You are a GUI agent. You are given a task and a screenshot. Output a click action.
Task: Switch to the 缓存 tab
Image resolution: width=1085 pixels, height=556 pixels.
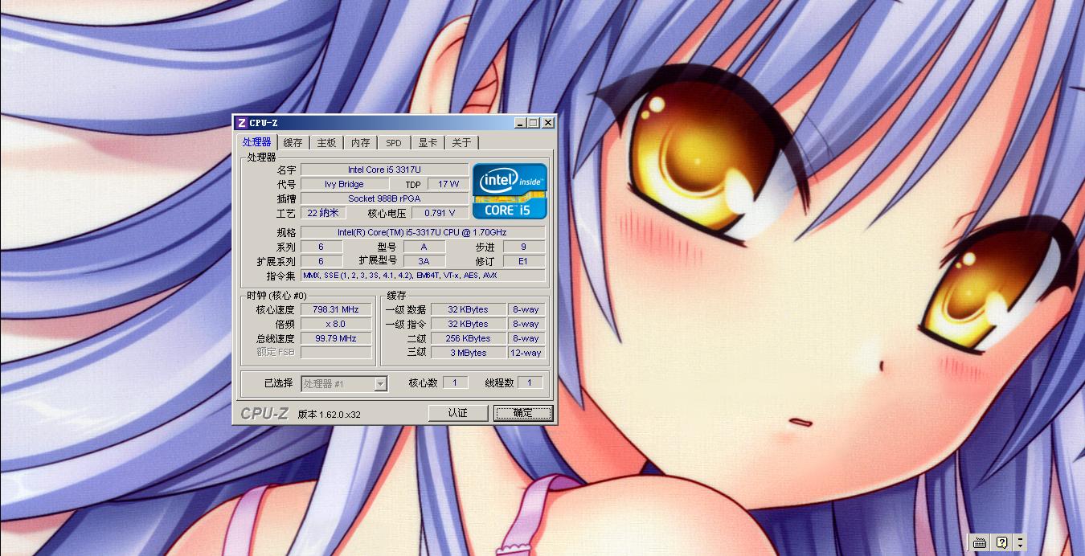pos(293,143)
